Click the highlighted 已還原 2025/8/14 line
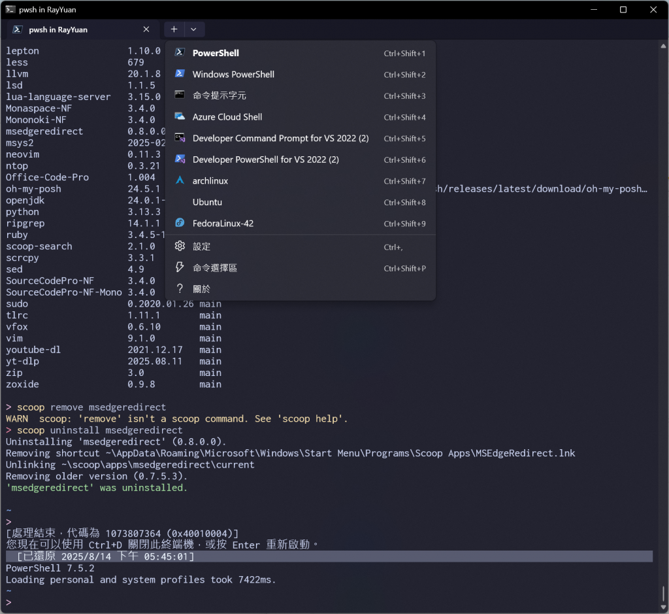669x614 pixels. [329, 556]
